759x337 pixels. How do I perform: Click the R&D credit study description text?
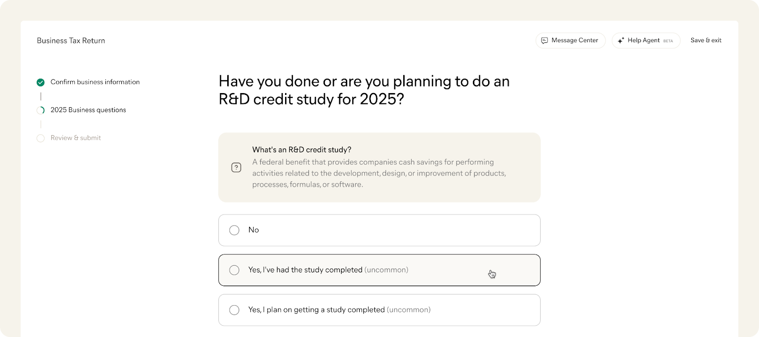379,173
